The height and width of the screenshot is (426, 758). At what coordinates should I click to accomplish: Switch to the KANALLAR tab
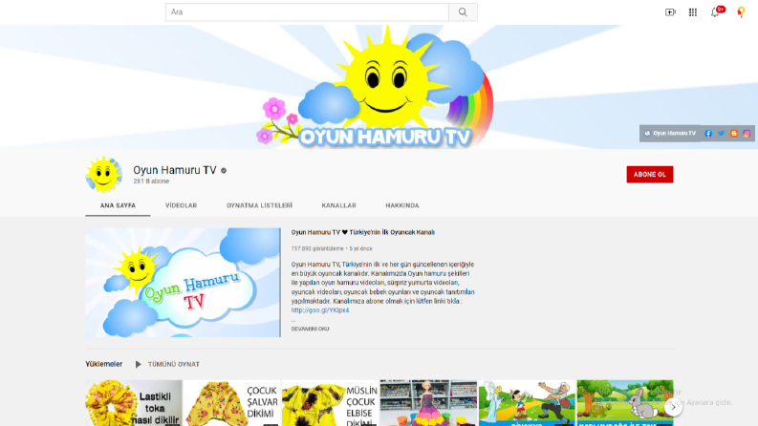[339, 205]
